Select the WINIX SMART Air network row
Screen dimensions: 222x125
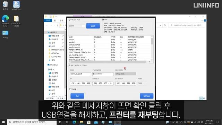point(110,50)
